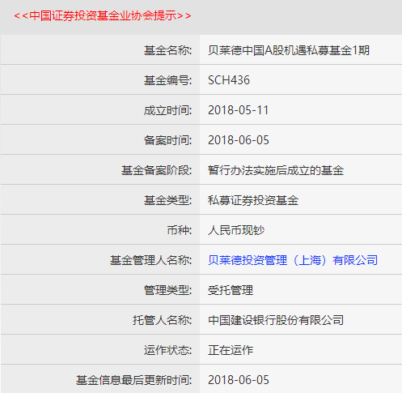Click the 托管人名称 field label
This screenshot has height=393, width=402.
coord(162,320)
